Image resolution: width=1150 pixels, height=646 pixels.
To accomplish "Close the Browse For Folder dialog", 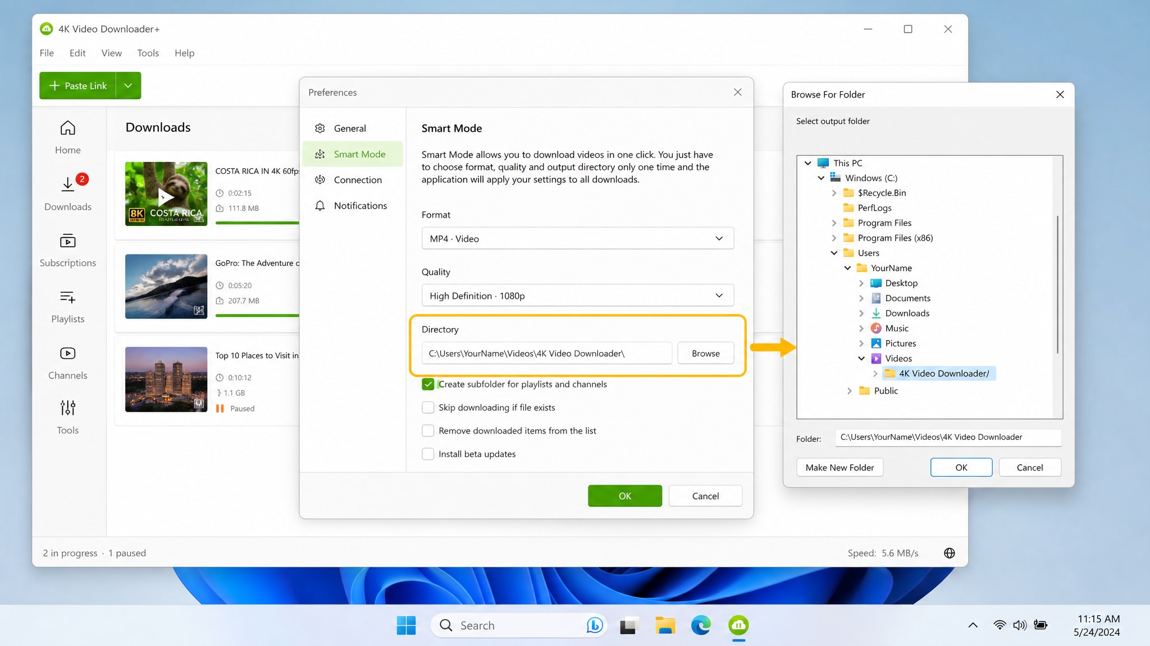I will coord(1060,94).
